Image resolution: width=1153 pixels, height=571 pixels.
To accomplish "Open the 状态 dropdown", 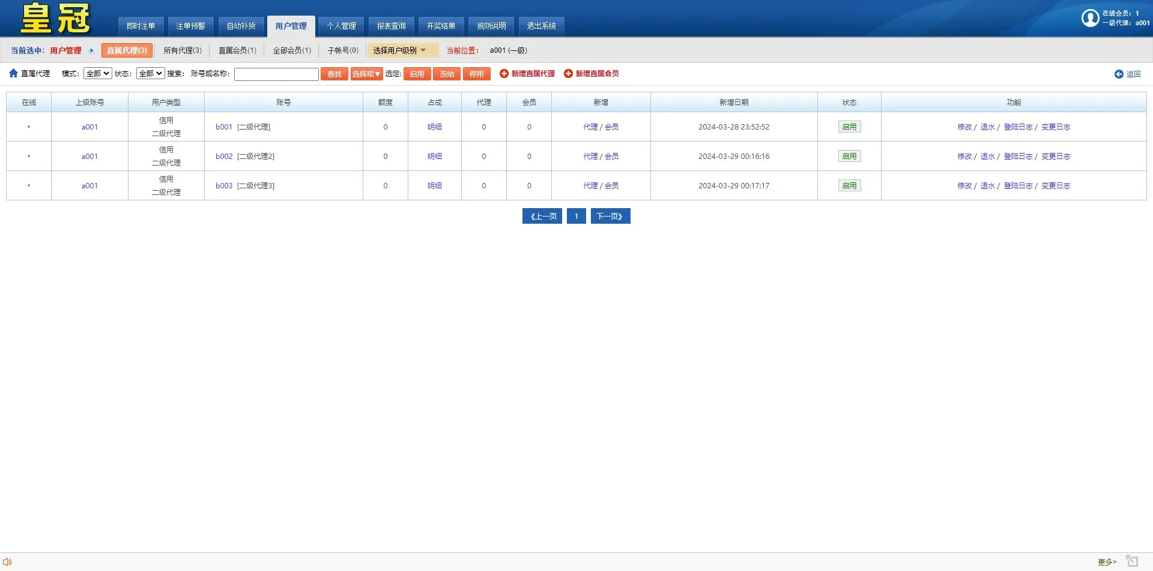I will pyautogui.click(x=150, y=73).
